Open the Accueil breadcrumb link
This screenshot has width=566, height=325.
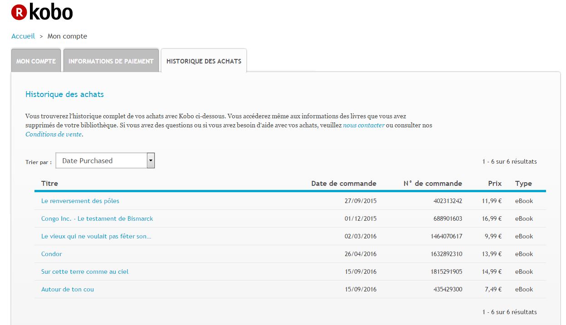(23, 36)
